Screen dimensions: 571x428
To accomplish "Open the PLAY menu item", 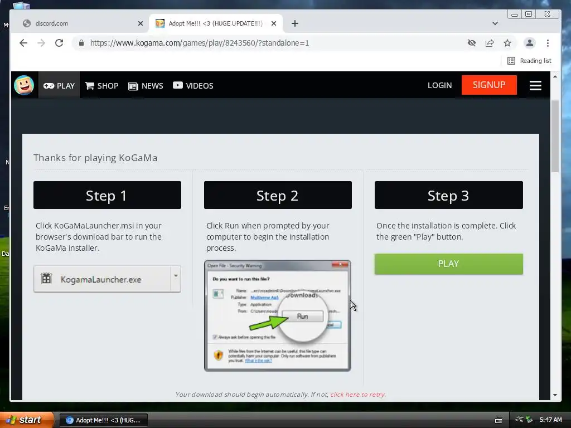I will coord(59,85).
